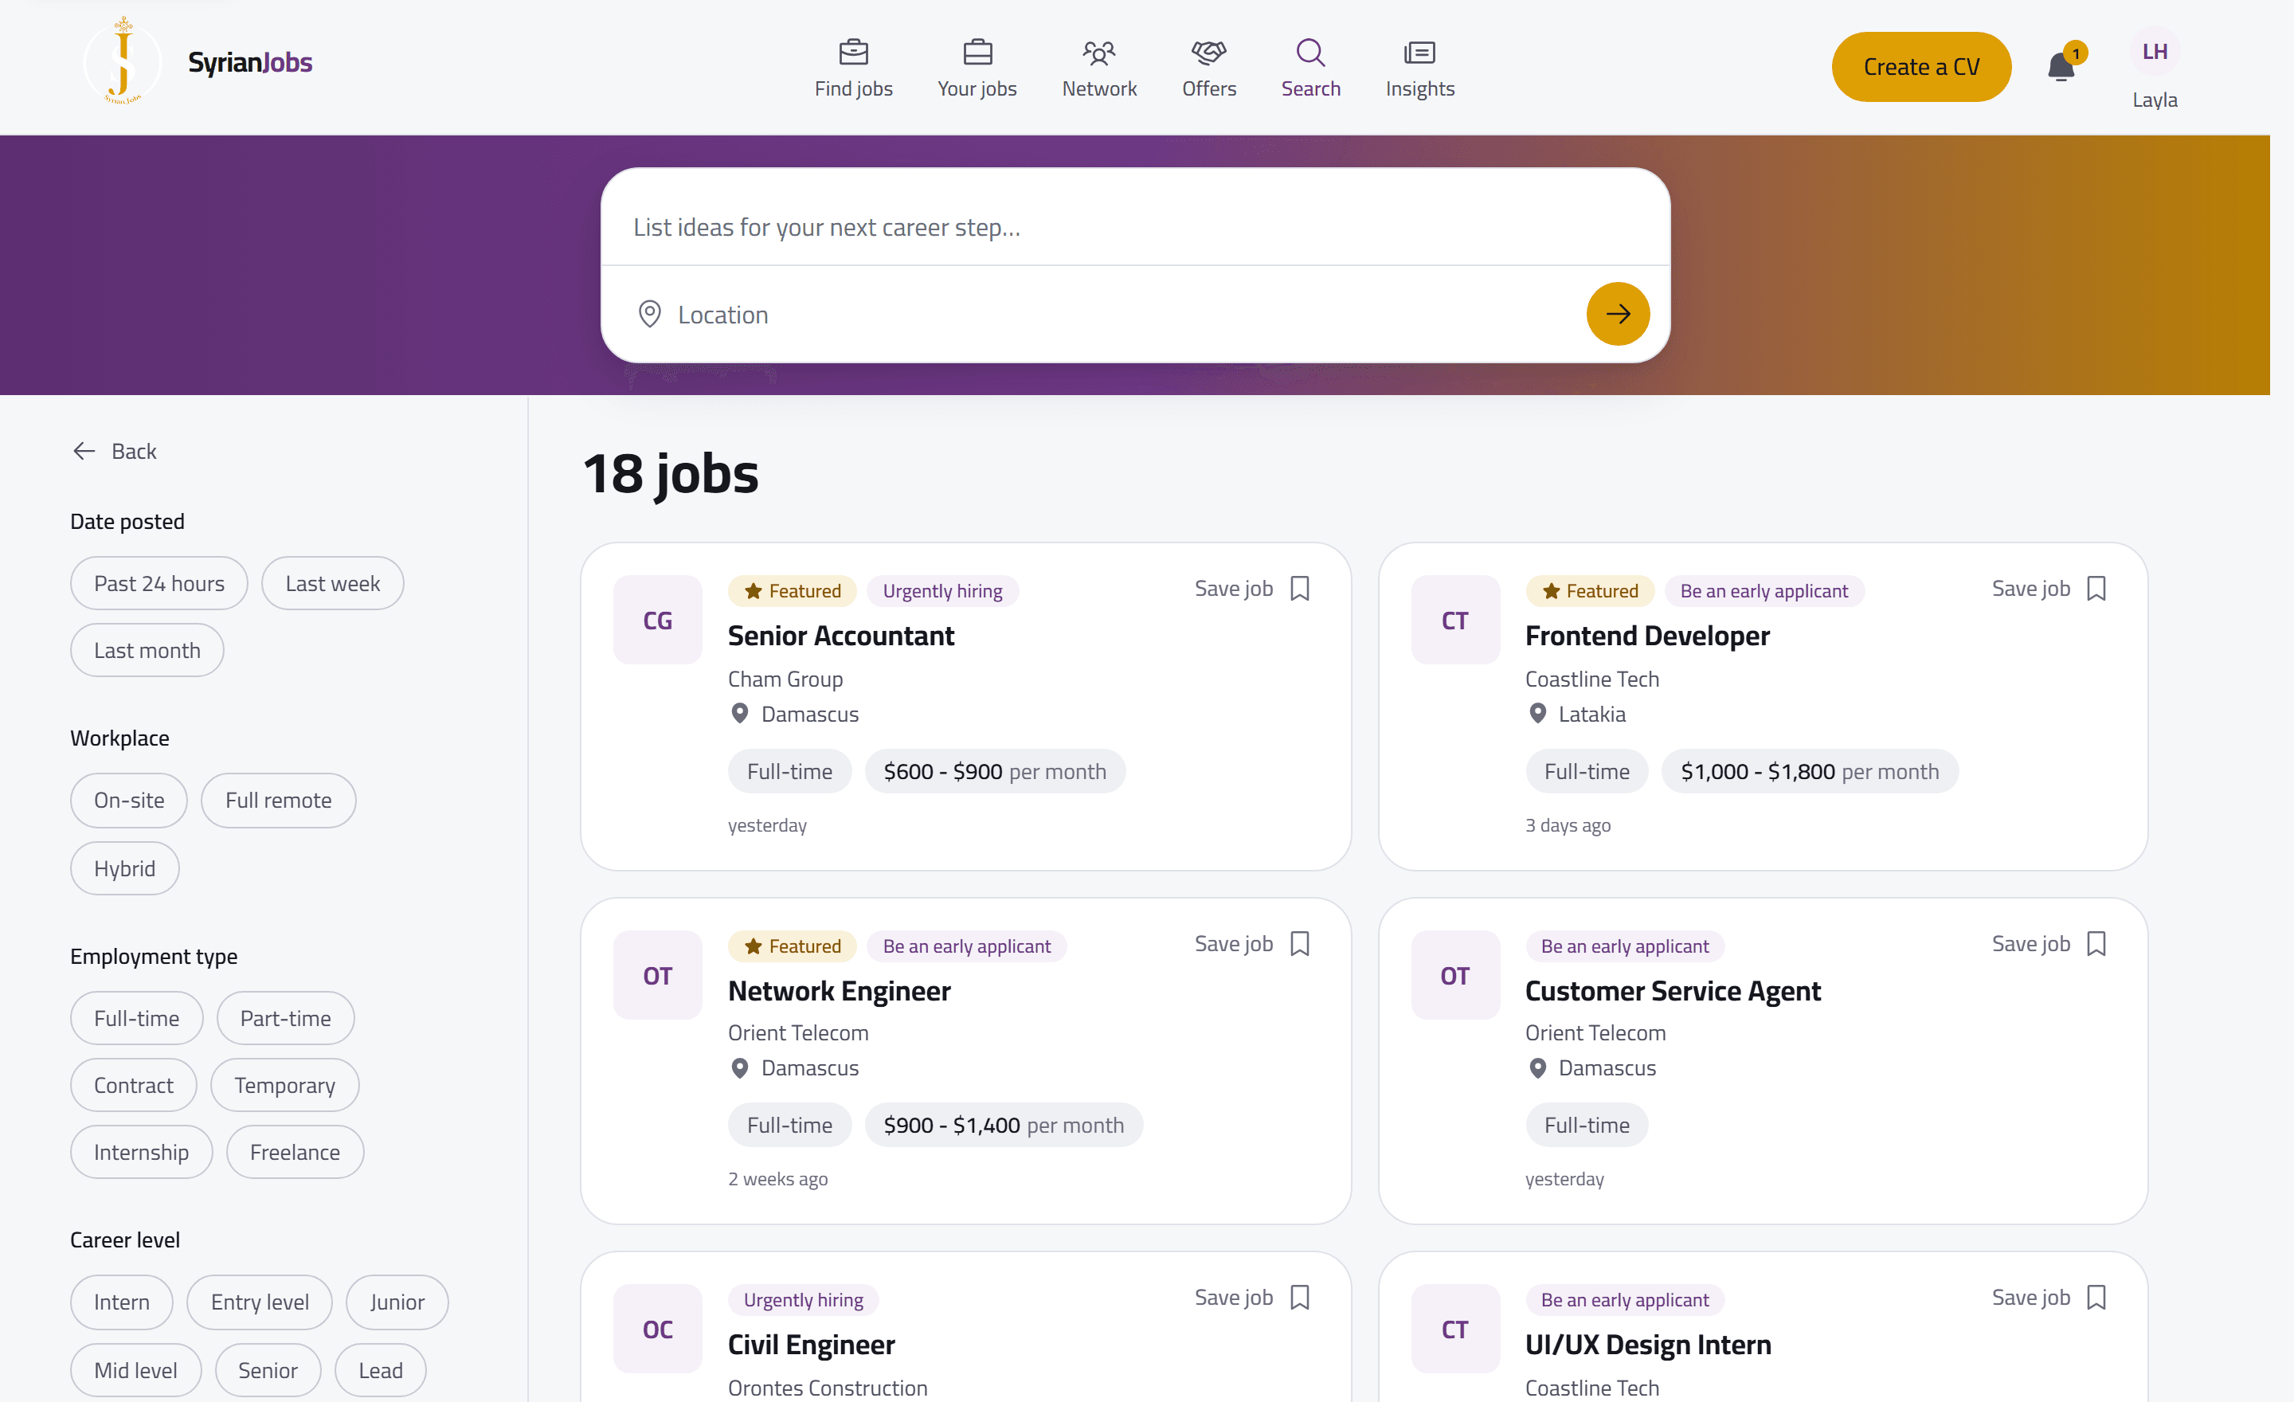Click the Orontes Construction company name
The width and height of the screenshot is (2294, 1402).
(827, 1386)
